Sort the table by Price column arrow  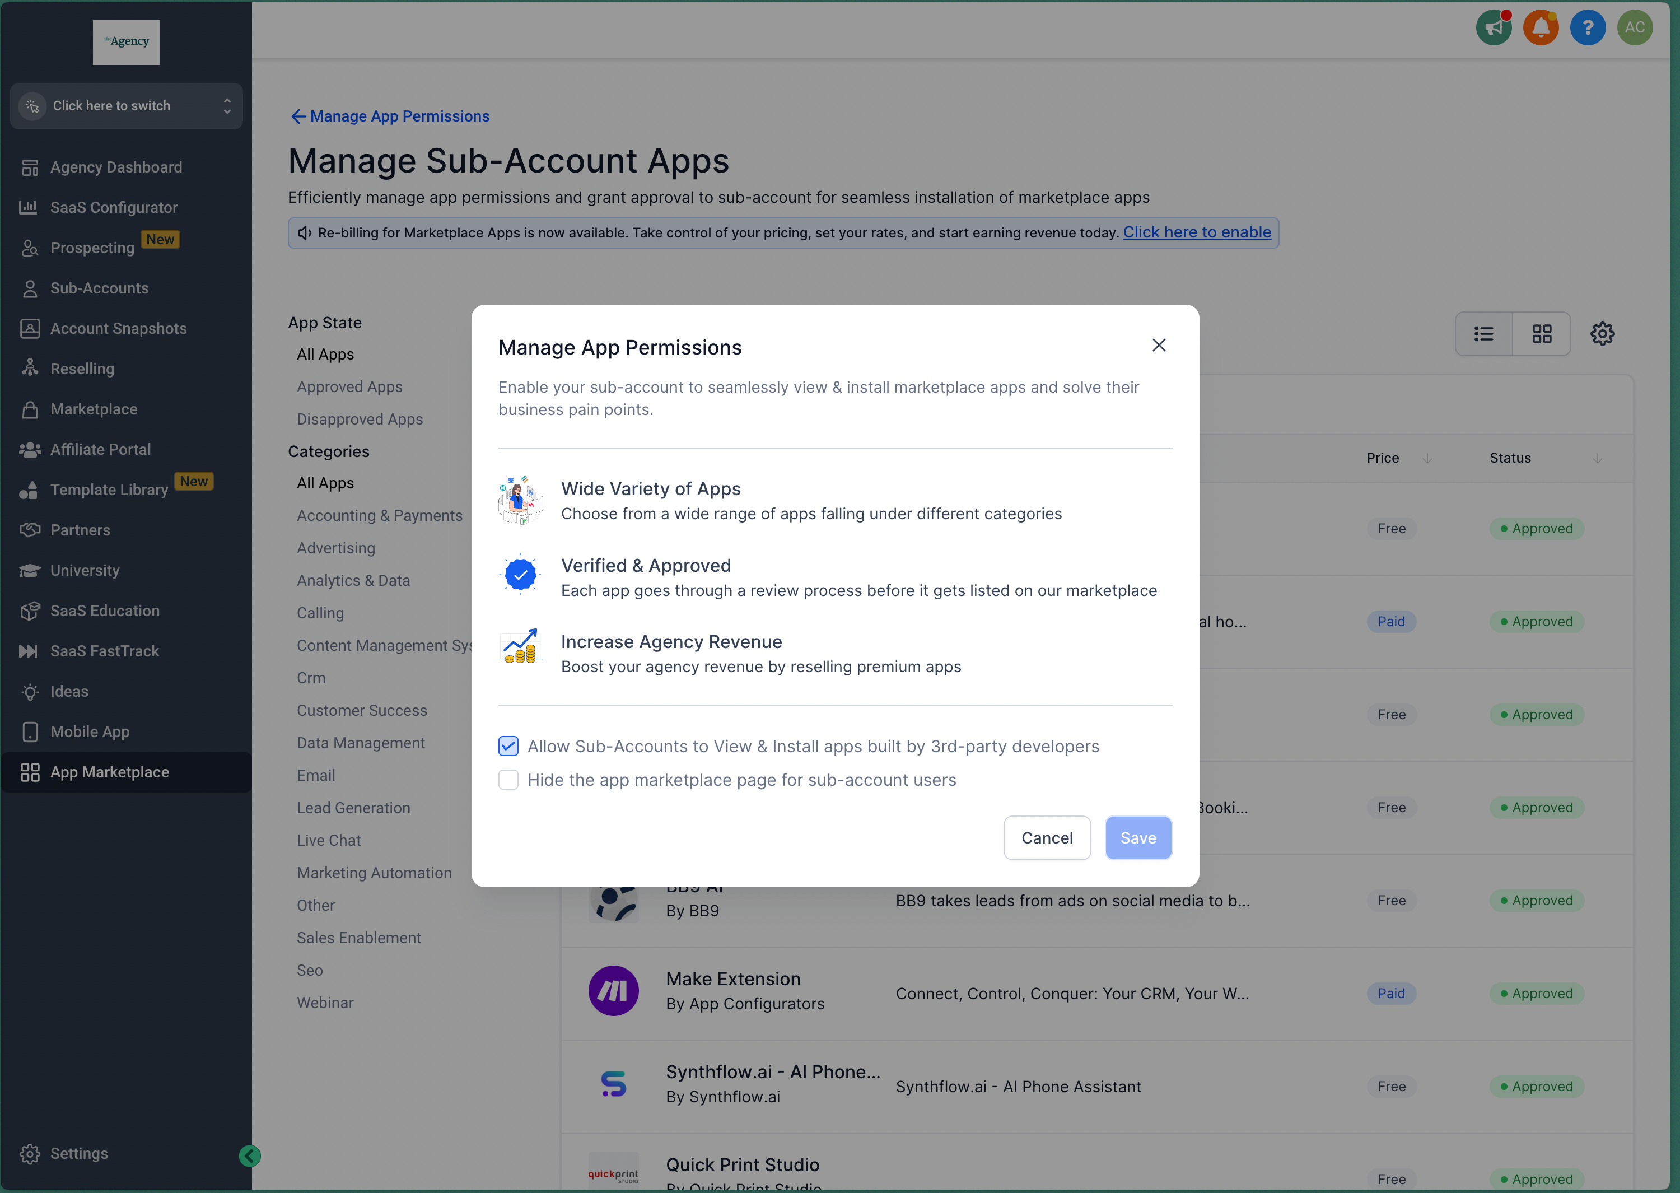pos(1427,458)
